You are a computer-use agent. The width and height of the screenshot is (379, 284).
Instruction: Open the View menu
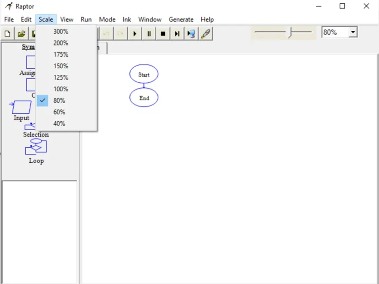click(x=67, y=19)
